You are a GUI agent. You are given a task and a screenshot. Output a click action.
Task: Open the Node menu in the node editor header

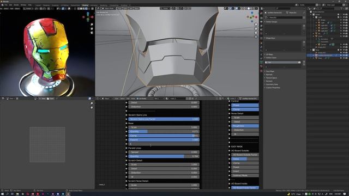coord(133,99)
